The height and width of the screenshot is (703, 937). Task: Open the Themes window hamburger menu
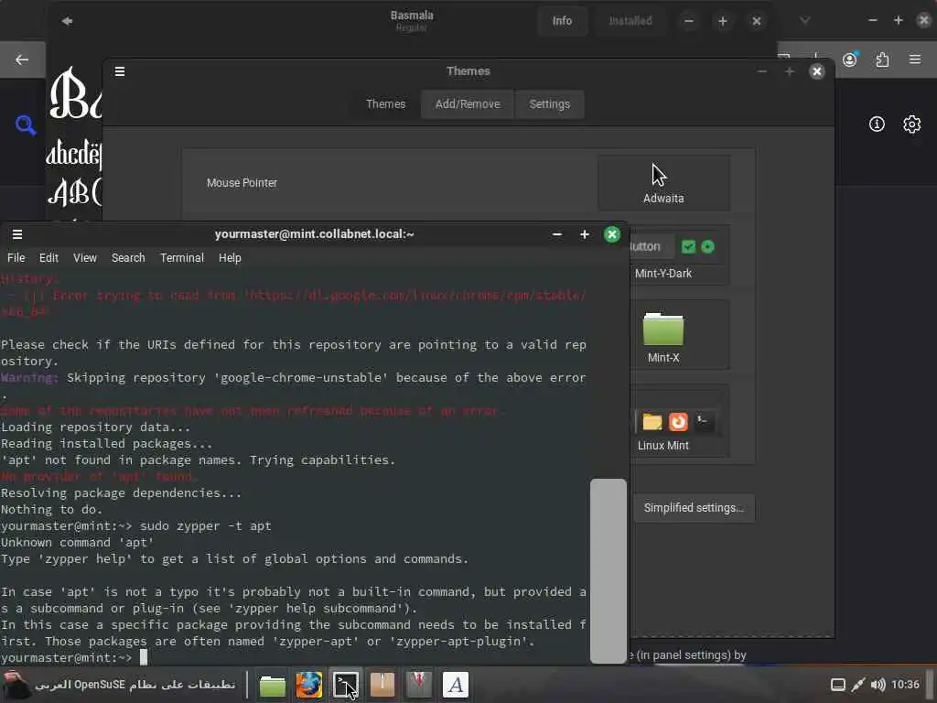(120, 71)
